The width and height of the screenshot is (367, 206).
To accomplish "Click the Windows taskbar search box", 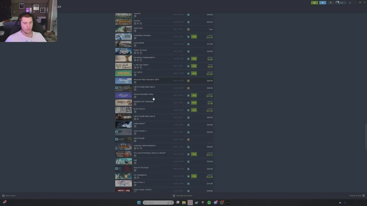I will pos(158,203).
